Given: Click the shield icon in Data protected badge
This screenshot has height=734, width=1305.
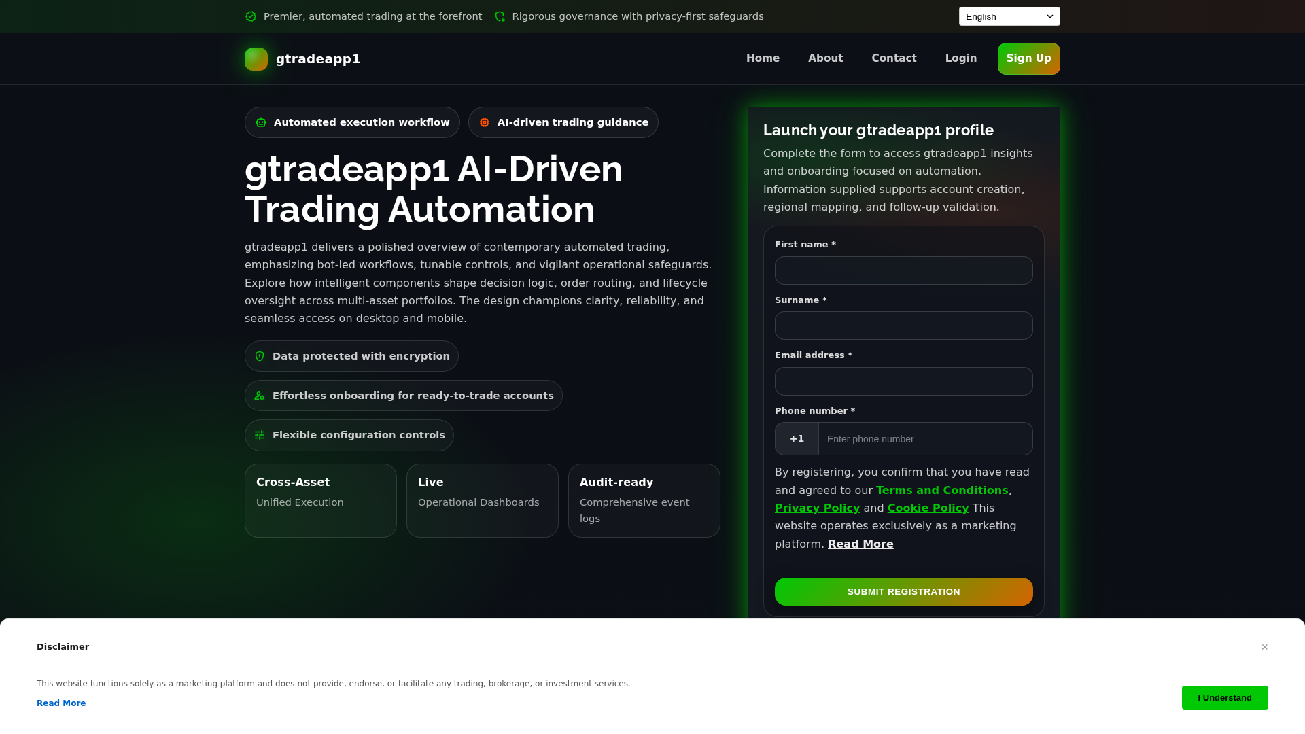Looking at the screenshot, I should [260, 356].
